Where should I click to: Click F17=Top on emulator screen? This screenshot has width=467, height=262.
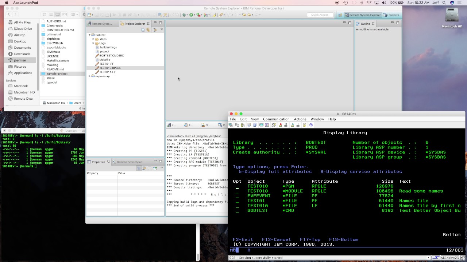[310, 239]
